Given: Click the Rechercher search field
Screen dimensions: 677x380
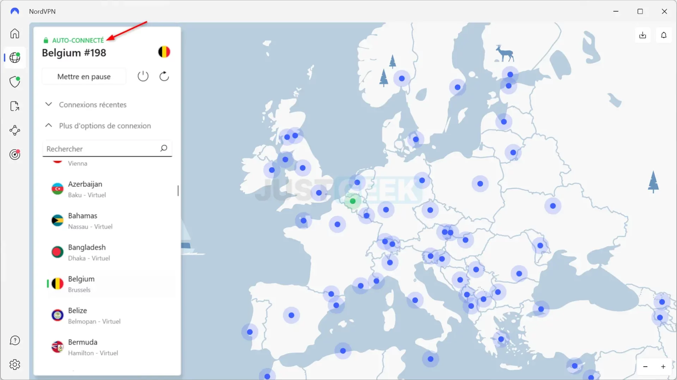Looking at the screenshot, I should pyautogui.click(x=107, y=148).
